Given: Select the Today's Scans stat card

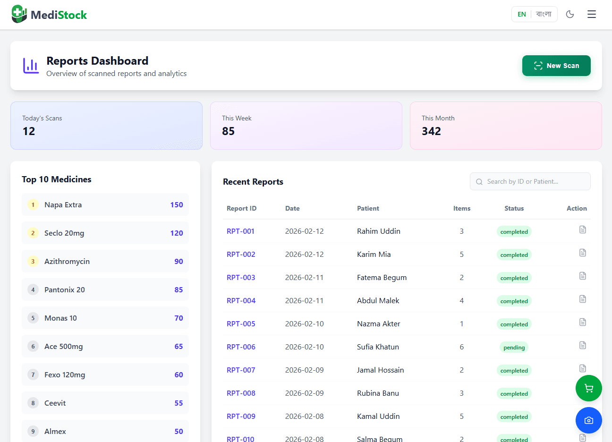Looking at the screenshot, I should [x=106, y=126].
